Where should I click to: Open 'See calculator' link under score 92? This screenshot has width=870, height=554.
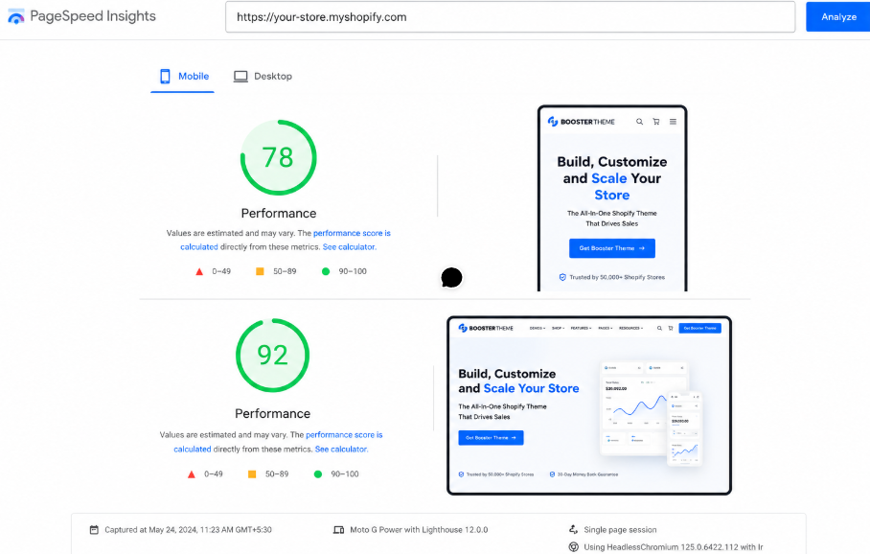[x=341, y=450]
